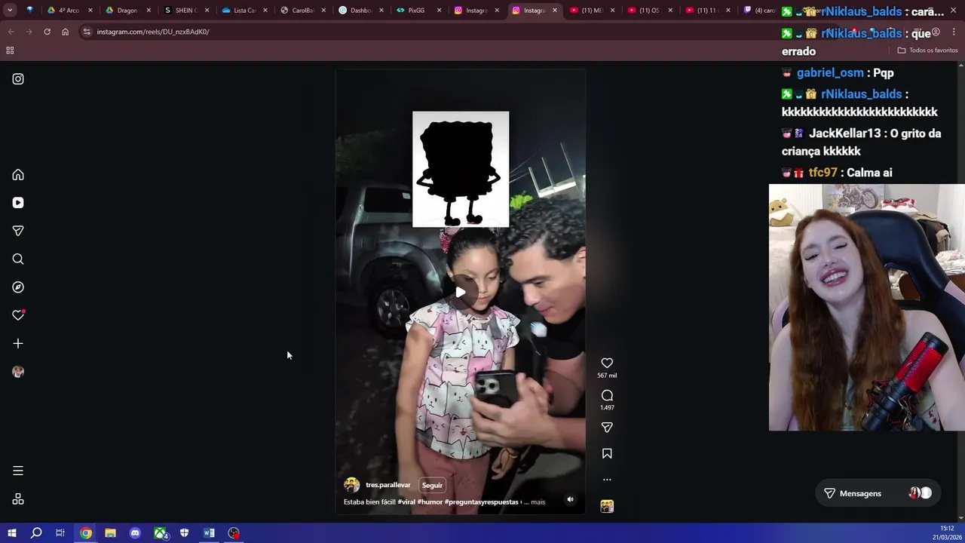Open Discord from taskbar

pyautogui.click(x=135, y=533)
